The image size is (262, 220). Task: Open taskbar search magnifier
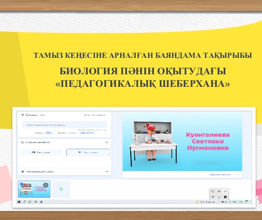pyautogui.click(x=24, y=202)
